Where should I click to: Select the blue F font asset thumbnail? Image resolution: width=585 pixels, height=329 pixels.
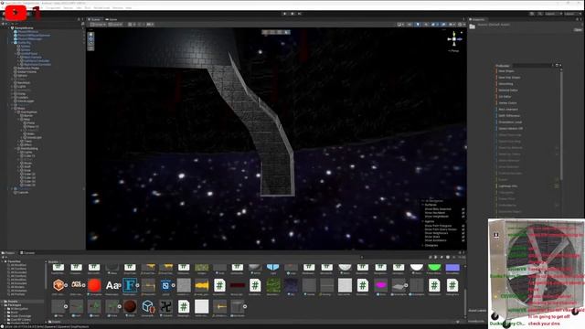(x=130, y=285)
